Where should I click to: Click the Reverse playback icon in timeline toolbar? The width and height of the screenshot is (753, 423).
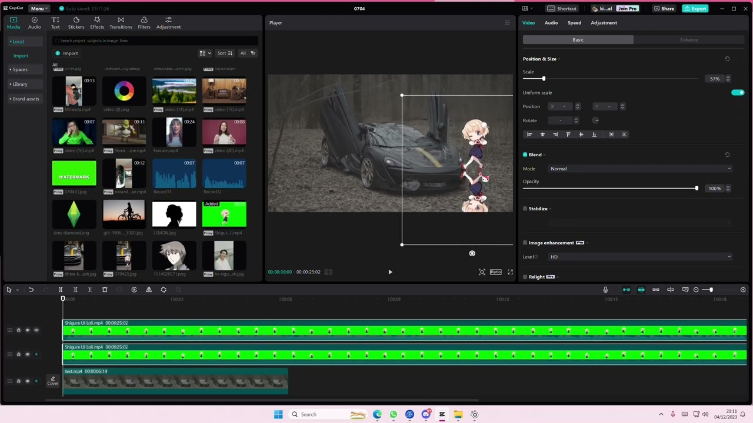coord(134,290)
